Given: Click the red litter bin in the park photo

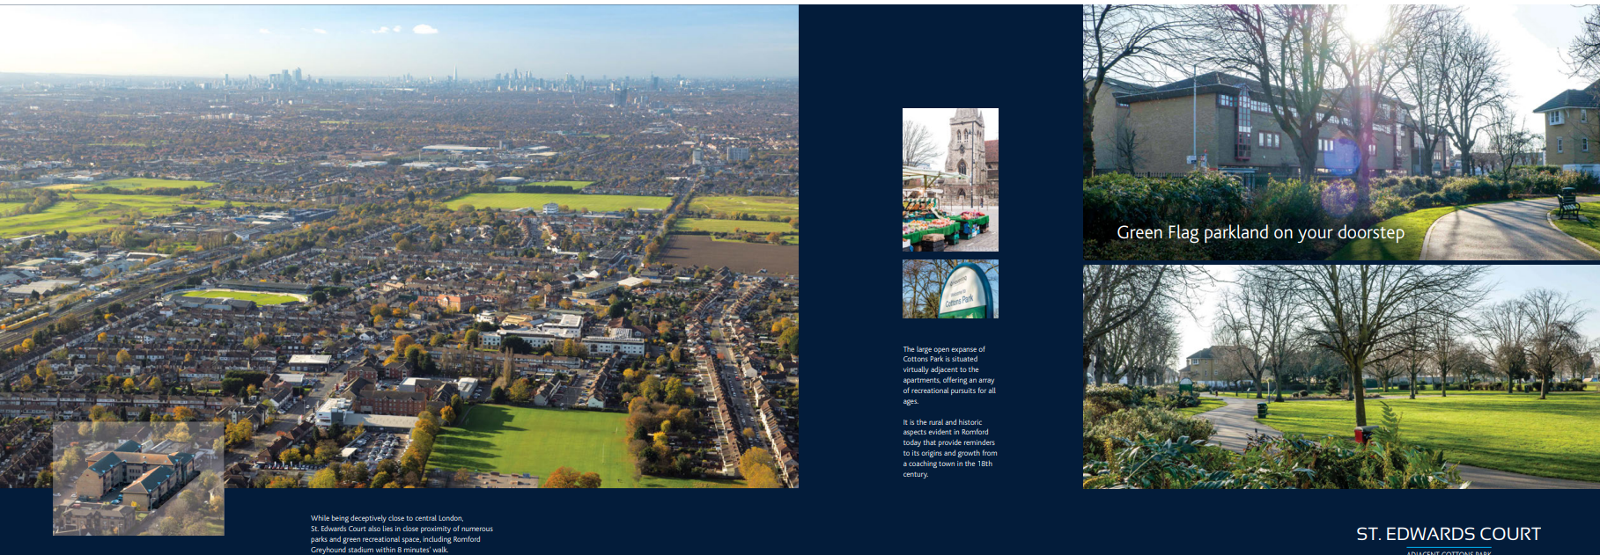Looking at the screenshot, I should point(1362,435).
